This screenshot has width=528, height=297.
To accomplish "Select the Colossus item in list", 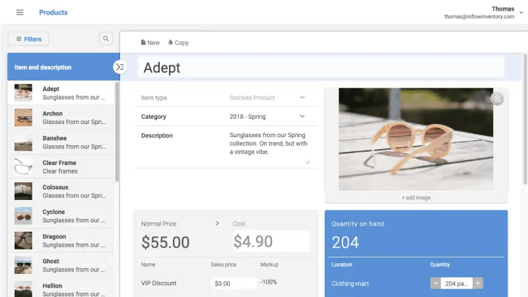I will point(61,191).
